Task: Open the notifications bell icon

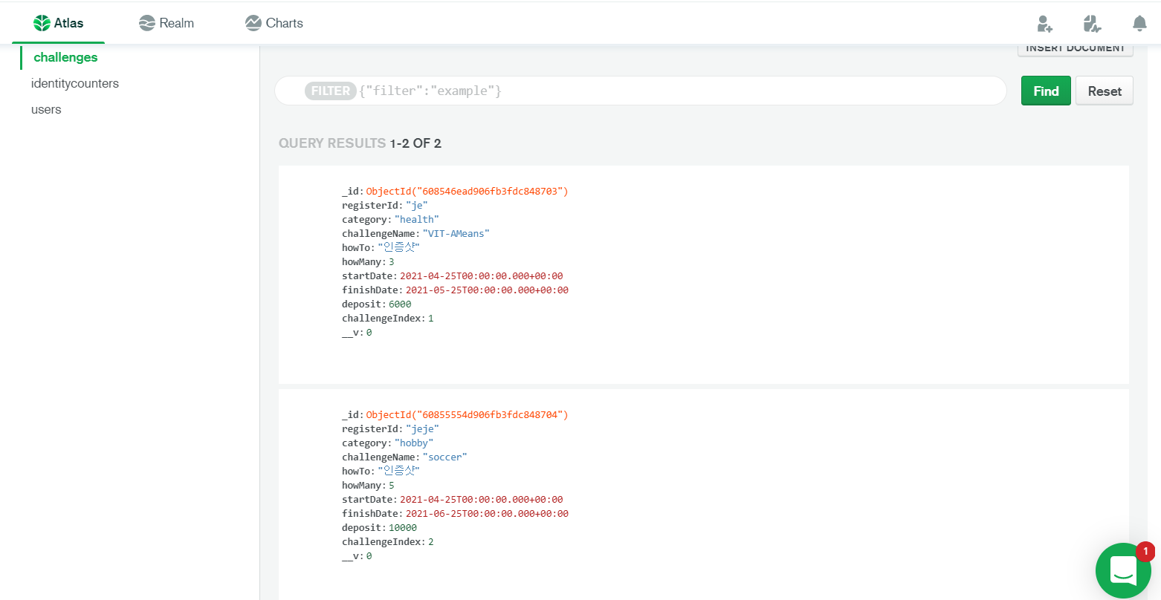Action: click(1139, 24)
